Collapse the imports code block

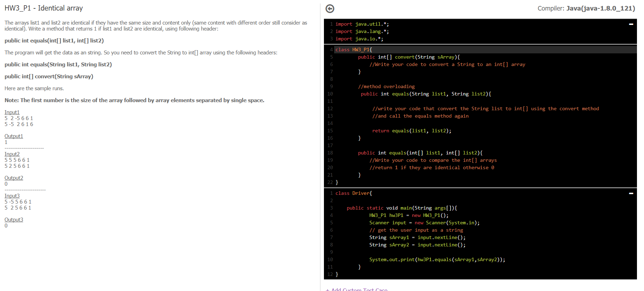point(631,24)
